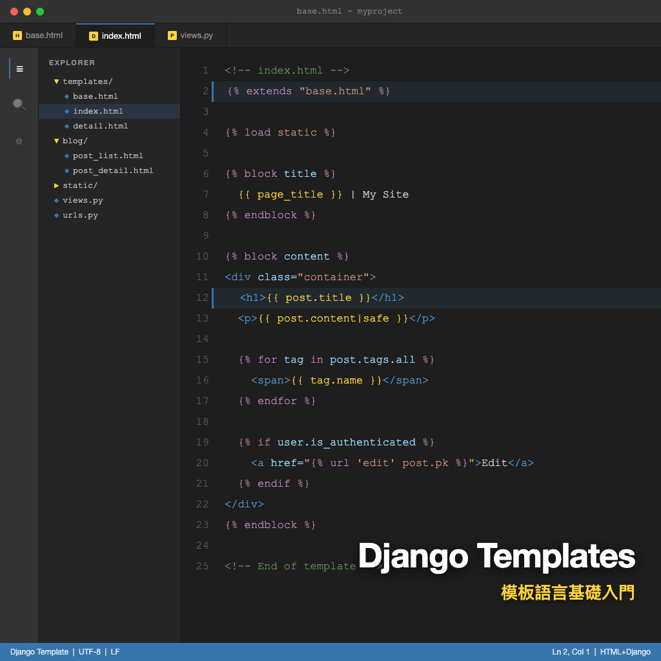The height and width of the screenshot is (661, 661).
Task: Click Django Template in status bar
Action: [39, 652]
